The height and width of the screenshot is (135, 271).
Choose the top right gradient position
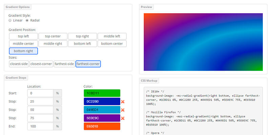tap(82, 36)
